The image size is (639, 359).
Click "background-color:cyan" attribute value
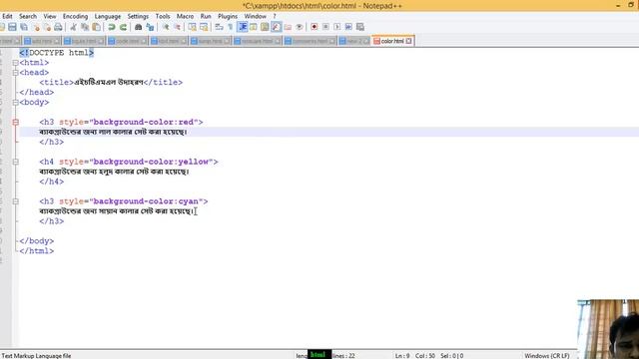146,201
